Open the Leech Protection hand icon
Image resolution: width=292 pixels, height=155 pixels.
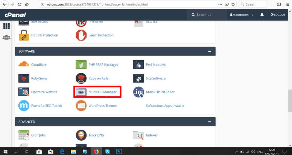[81, 35]
